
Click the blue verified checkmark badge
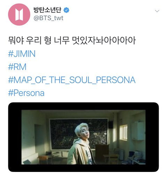tap(66, 10)
